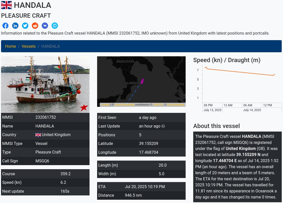Share the page on Facebook

(x=5, y=26)
